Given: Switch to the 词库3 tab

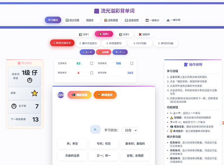Looking at the screenshot, I should 124,34.
